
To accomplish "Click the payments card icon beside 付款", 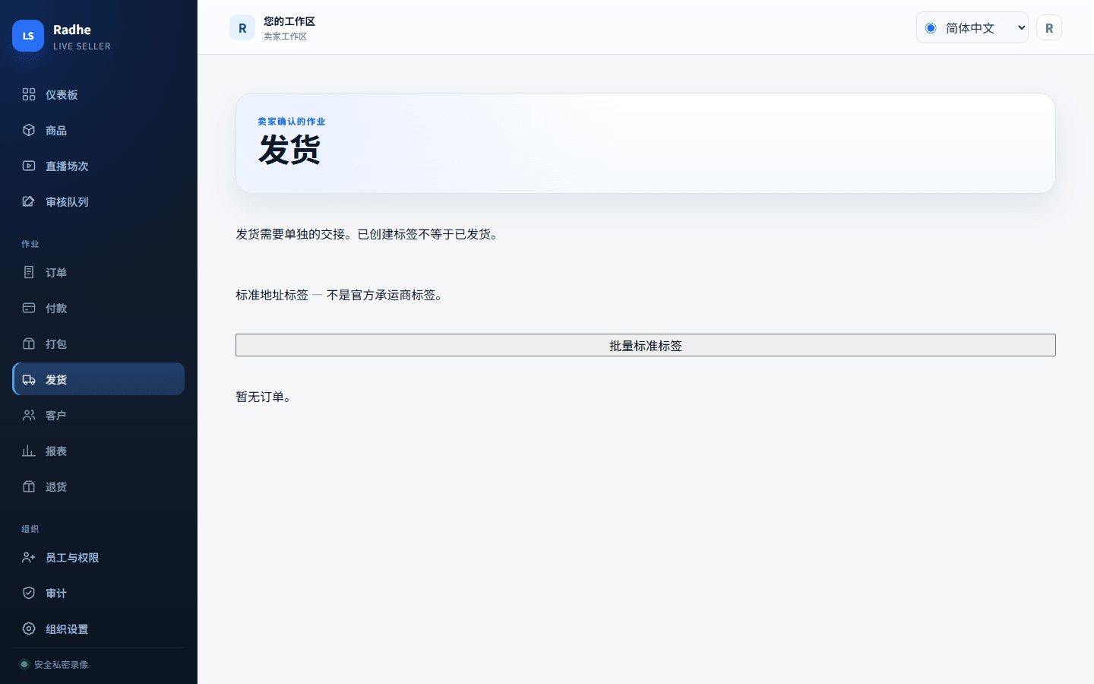I will [x=29, y=308].
